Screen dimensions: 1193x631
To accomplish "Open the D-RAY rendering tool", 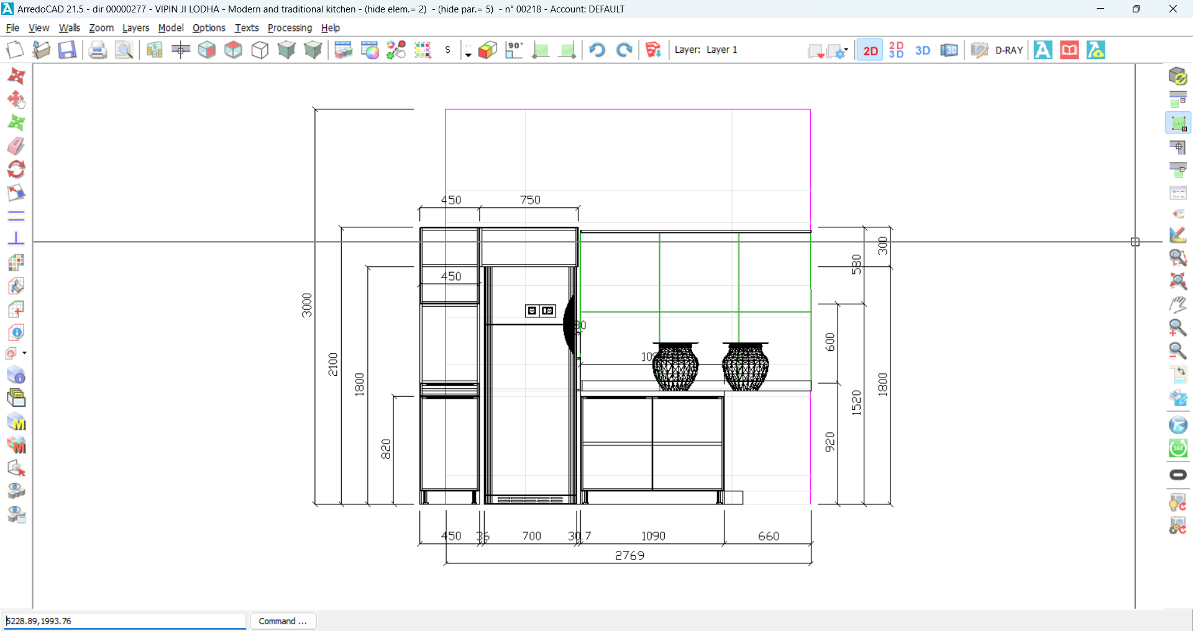I will click(1008, 50).
